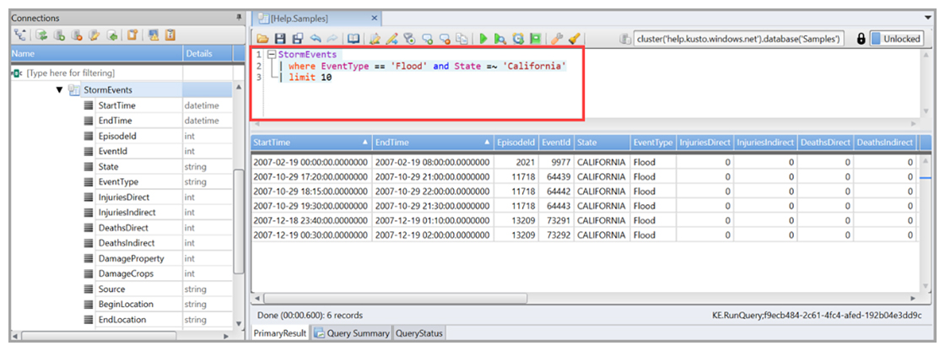Click the database with green left arrow icon

coord(112,35)
